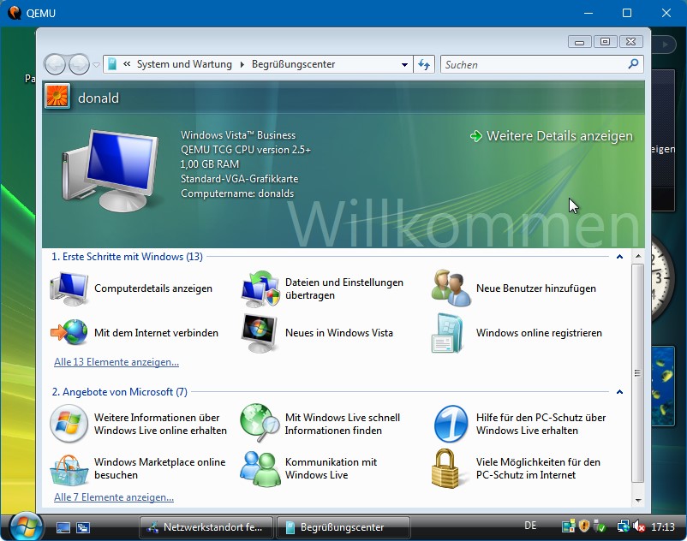The width and height of the screenshot is (687, 541).
Task: Maximize the outer QEMU window
Action: click(627, 13)
